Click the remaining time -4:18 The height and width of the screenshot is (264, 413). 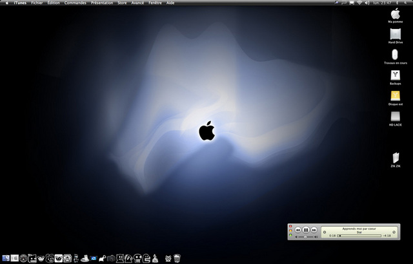(x=387, y=236)
